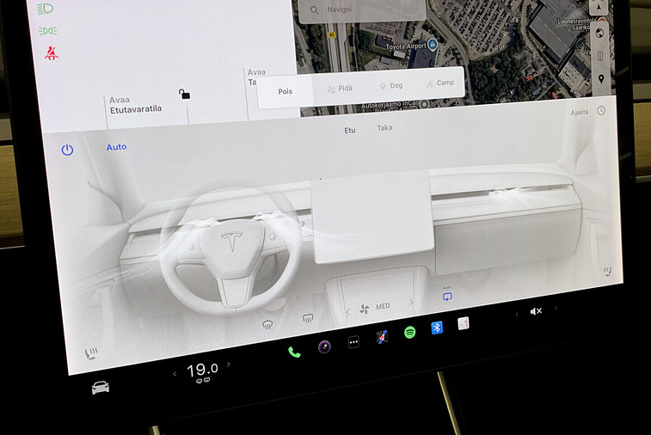Tap the green phone icon
This screenshot has height=435, width=651.
click(x=294, y=352)
